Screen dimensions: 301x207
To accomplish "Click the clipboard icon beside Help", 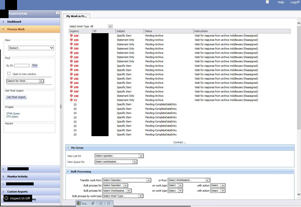I will click(x=267, y=2).
